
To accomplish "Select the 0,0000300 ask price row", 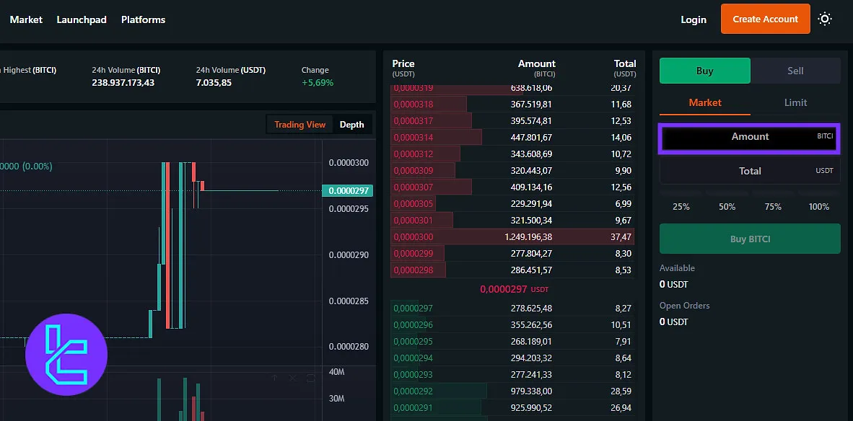I will [x=512, y=237].
